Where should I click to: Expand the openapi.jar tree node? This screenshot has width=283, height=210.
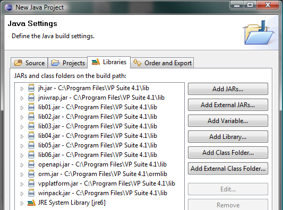[22, 165]
